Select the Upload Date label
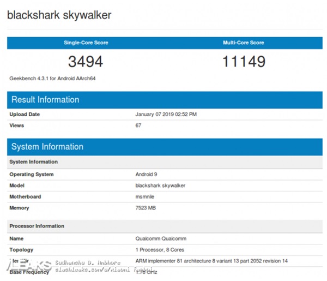327x281 pixels. click(x=25, y=115)
